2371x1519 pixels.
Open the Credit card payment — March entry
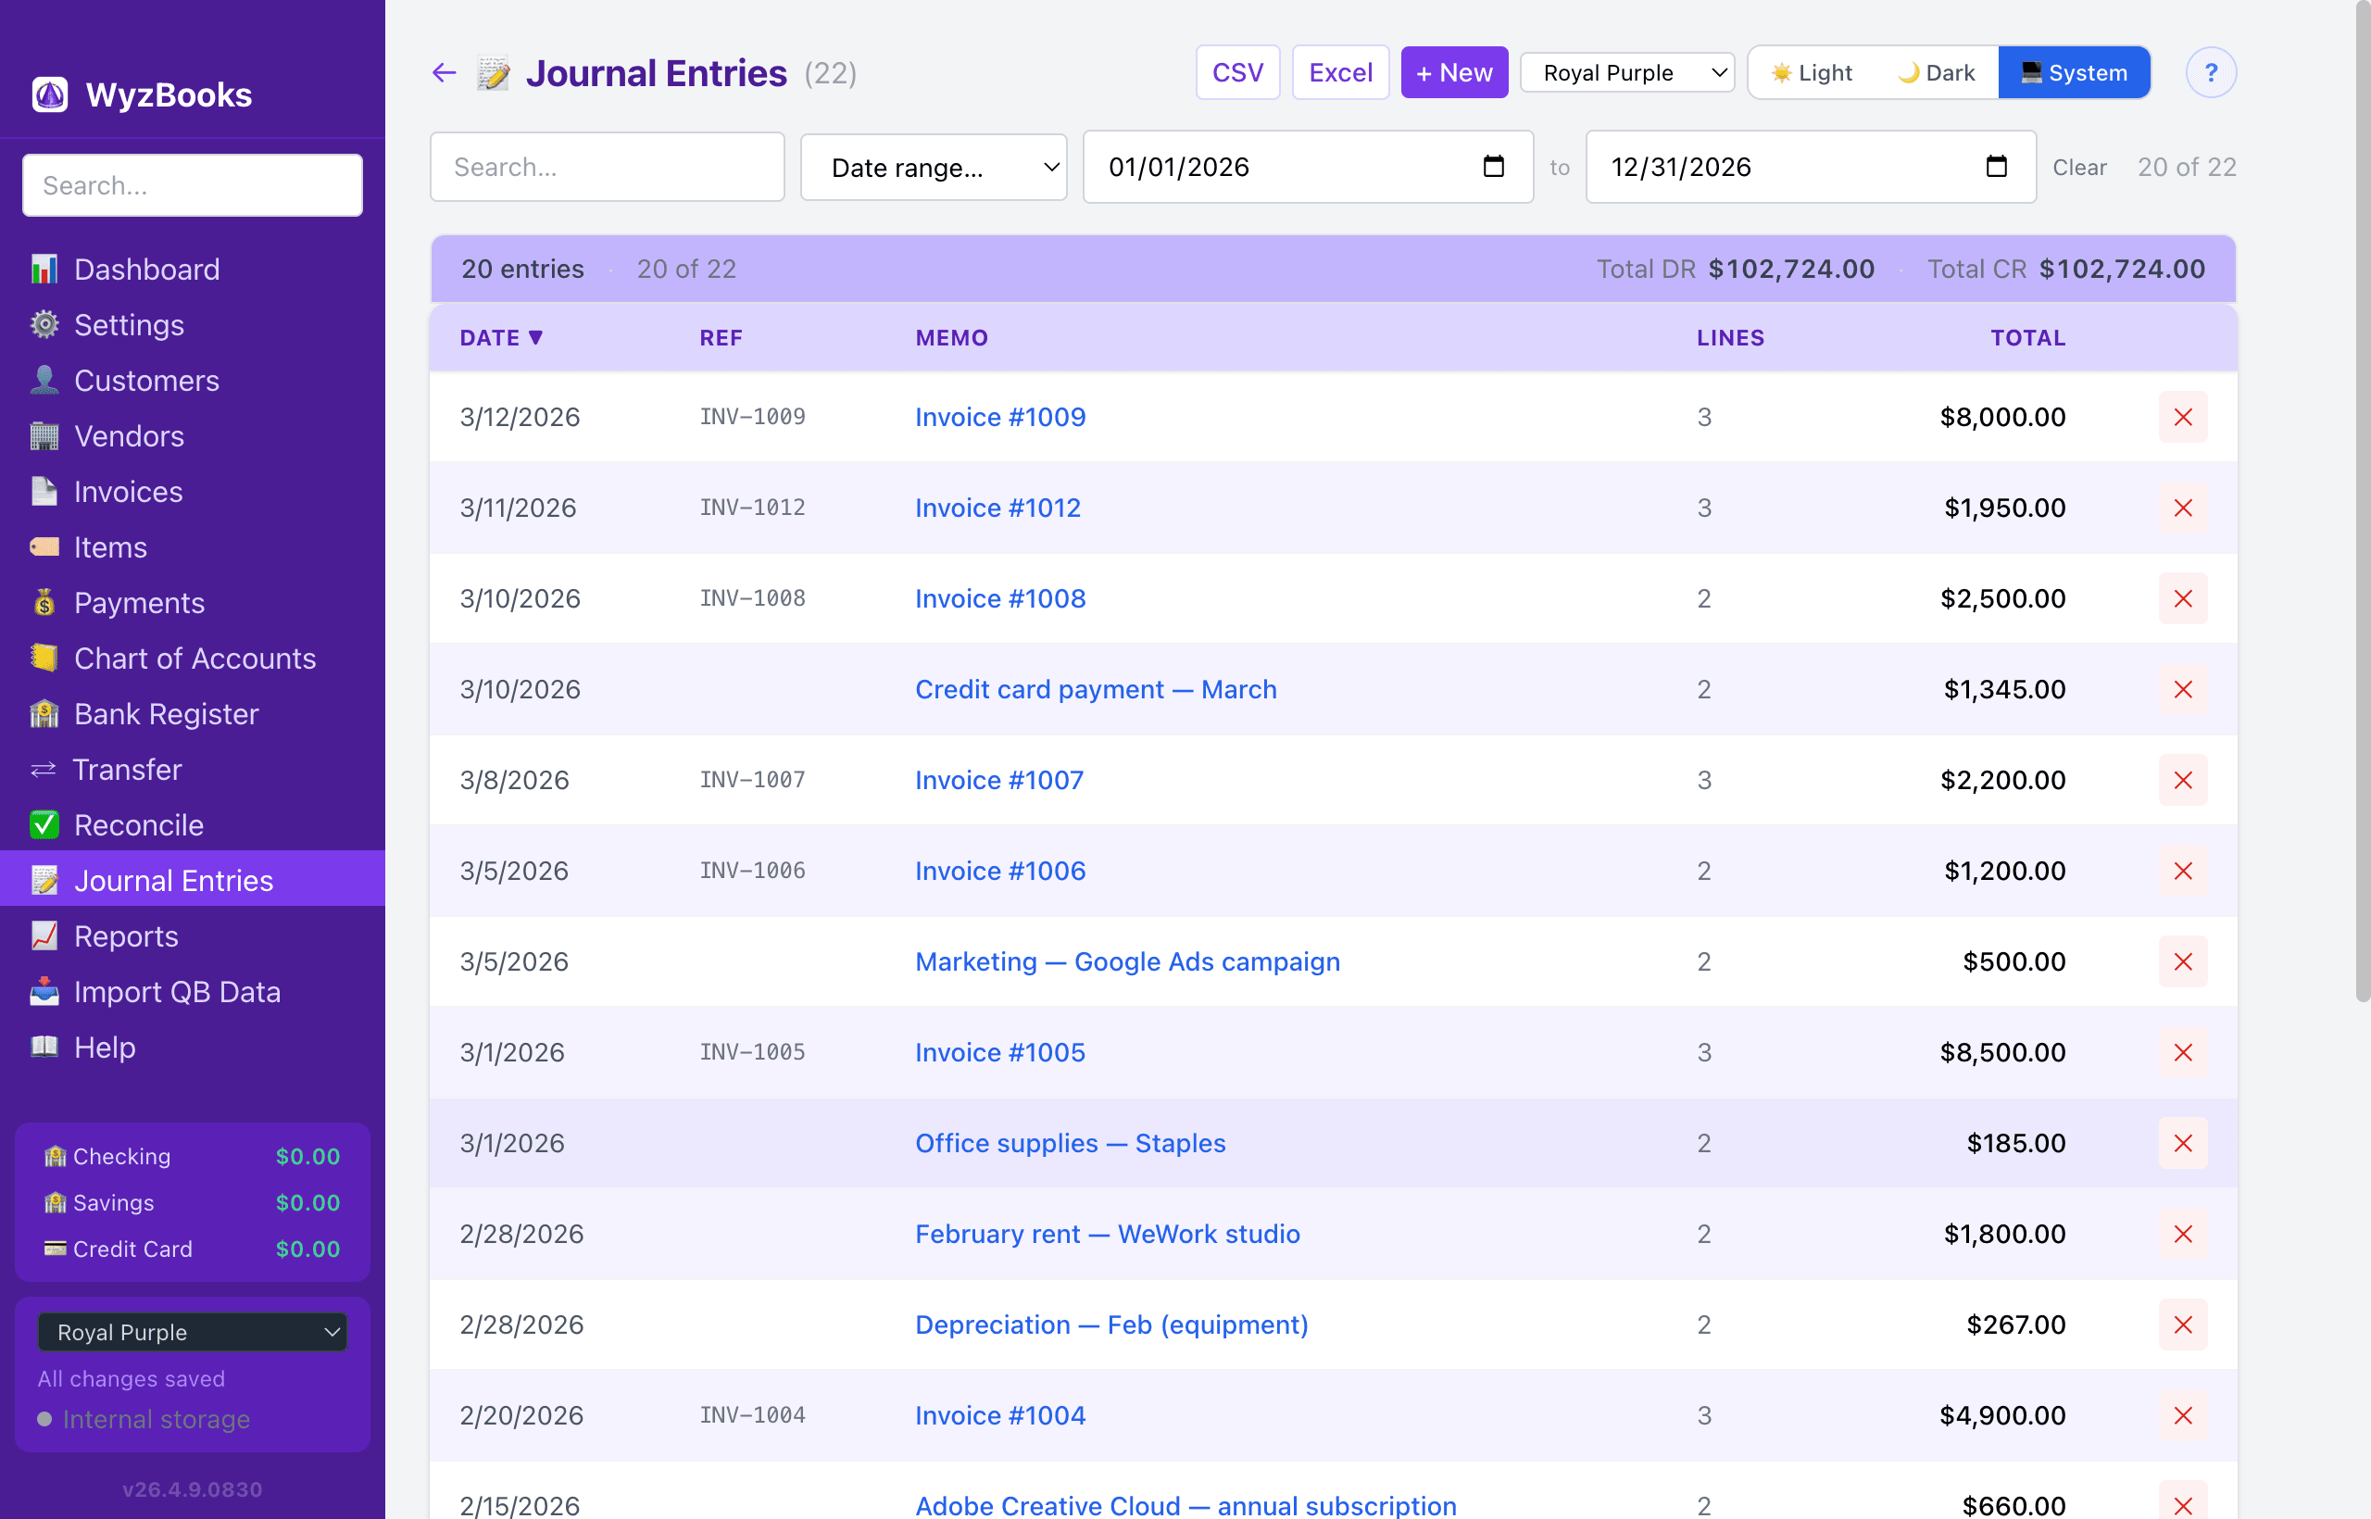[x=1095, y=689]
